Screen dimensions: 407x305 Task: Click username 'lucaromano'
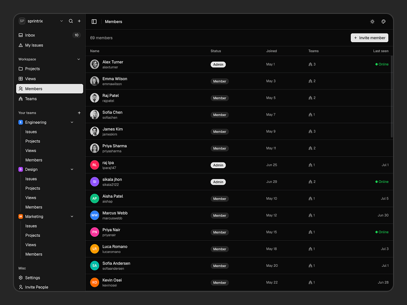coord(111,252)
